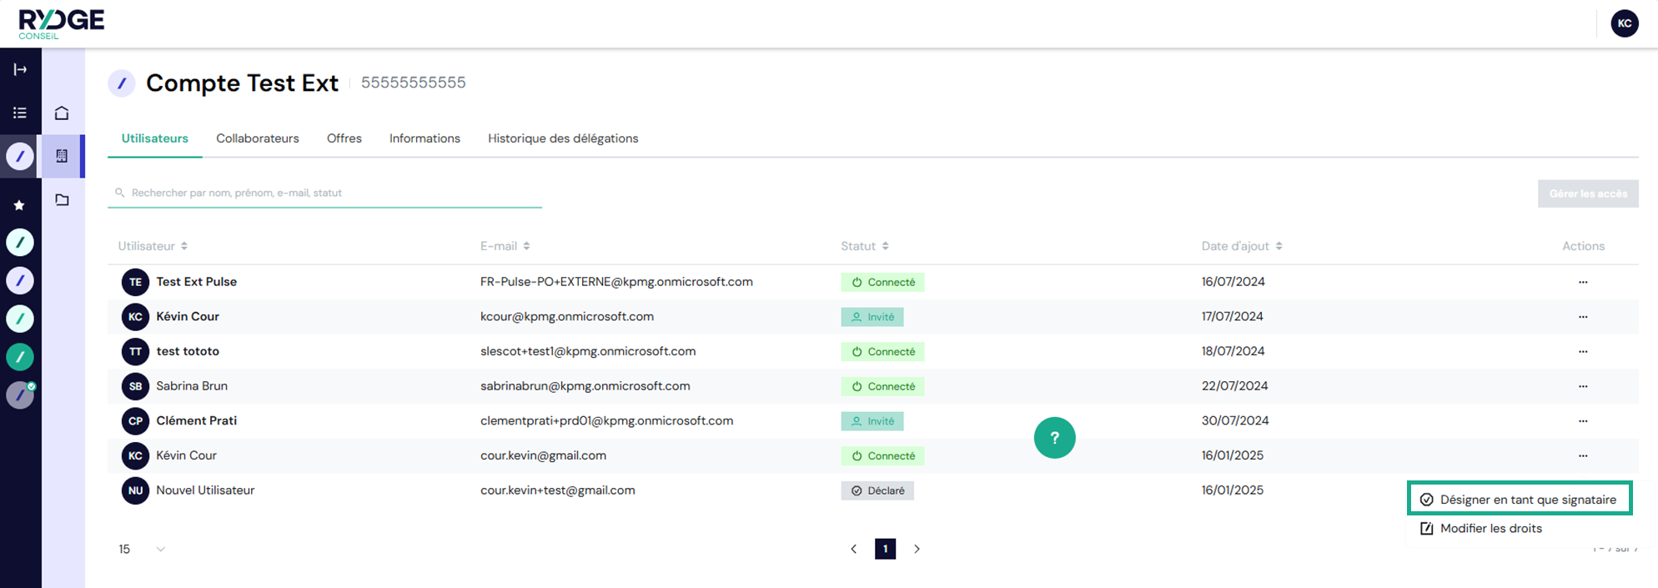Screen dimensions: 1658x588
Task: Open the KC profile avatar at top right
Action: (x=1624, y=23)
